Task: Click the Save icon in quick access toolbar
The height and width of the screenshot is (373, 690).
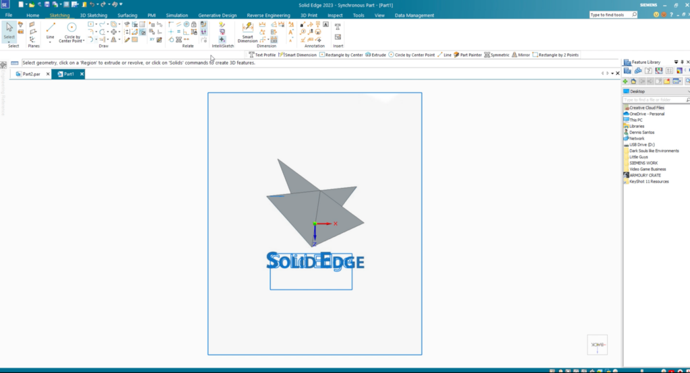Action: click(46, 5)
